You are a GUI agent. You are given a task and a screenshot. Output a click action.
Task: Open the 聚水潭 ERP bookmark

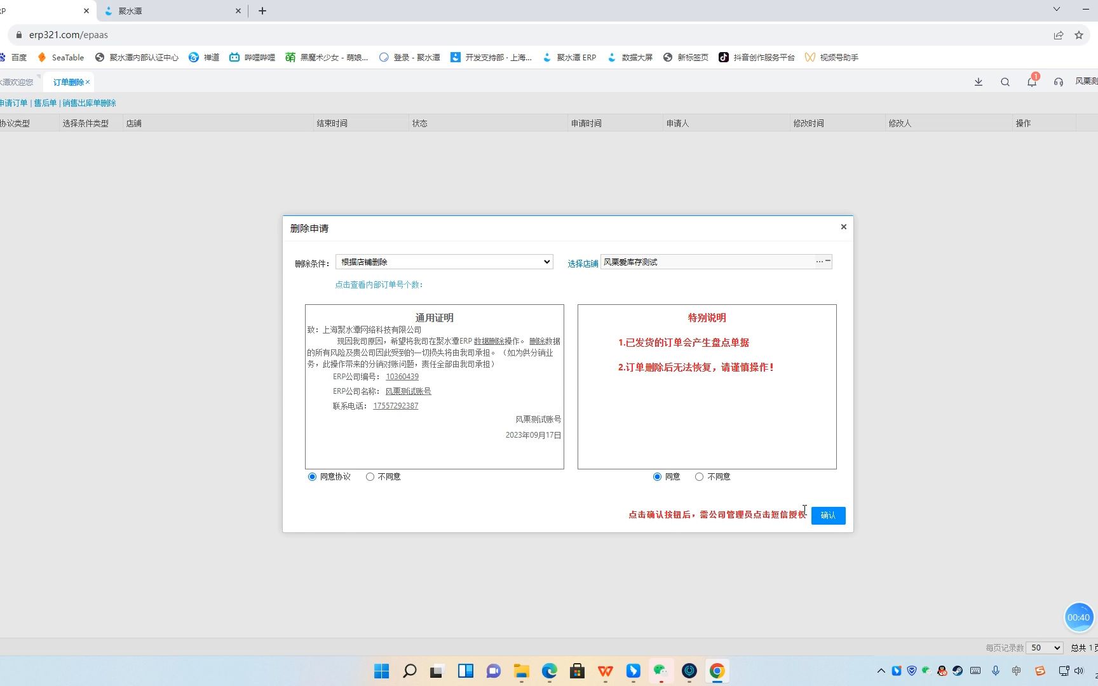569,57
